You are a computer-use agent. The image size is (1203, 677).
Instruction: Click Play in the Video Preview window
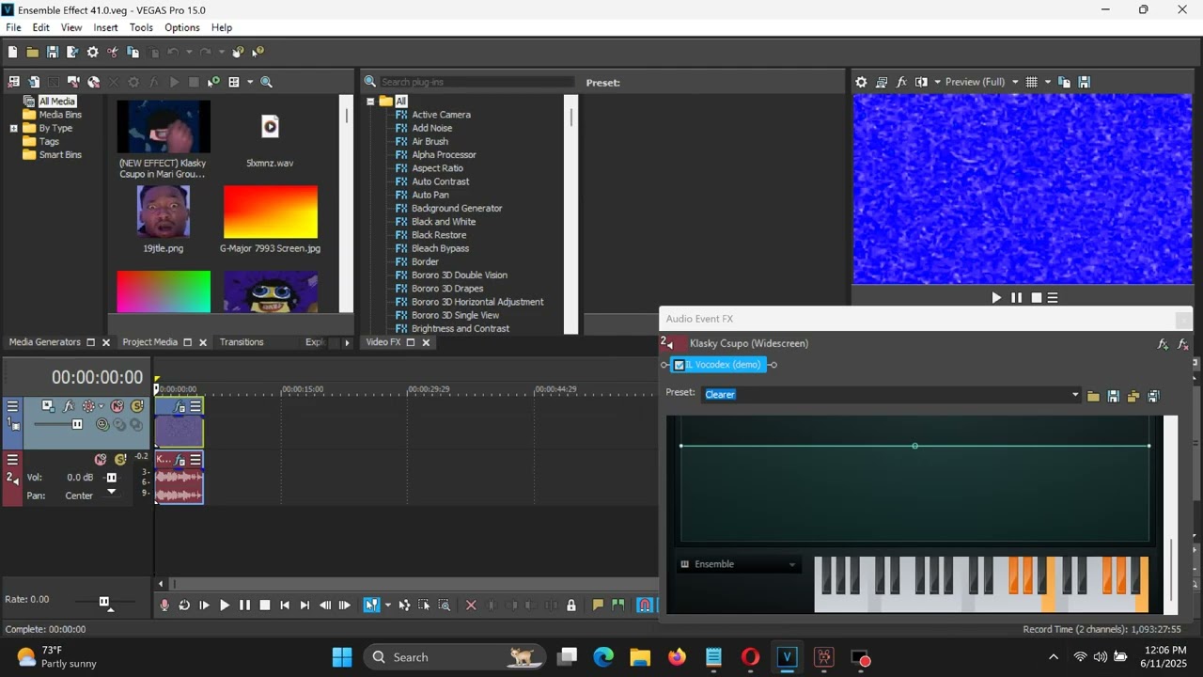(x=996, y=297)
